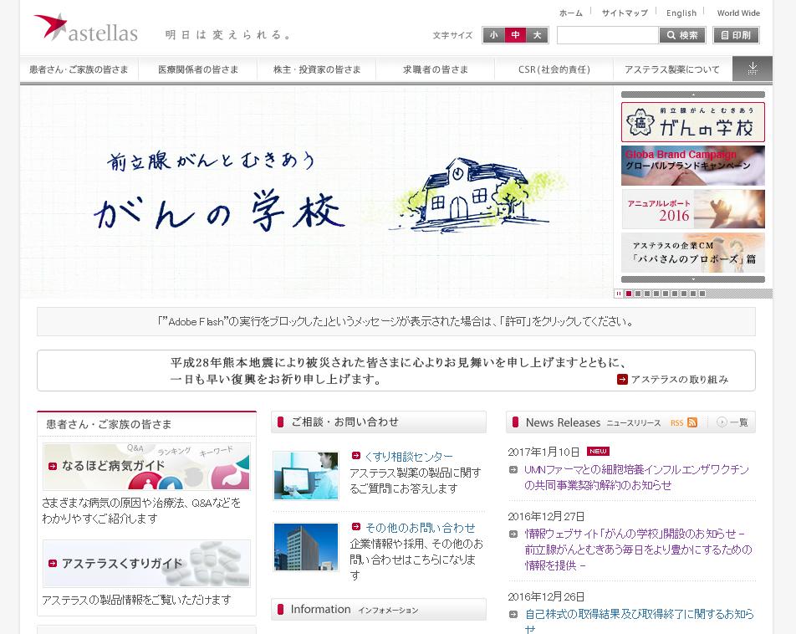
Task: Open 医療関係者の皆さま menu
Action: tap(198, 69)
